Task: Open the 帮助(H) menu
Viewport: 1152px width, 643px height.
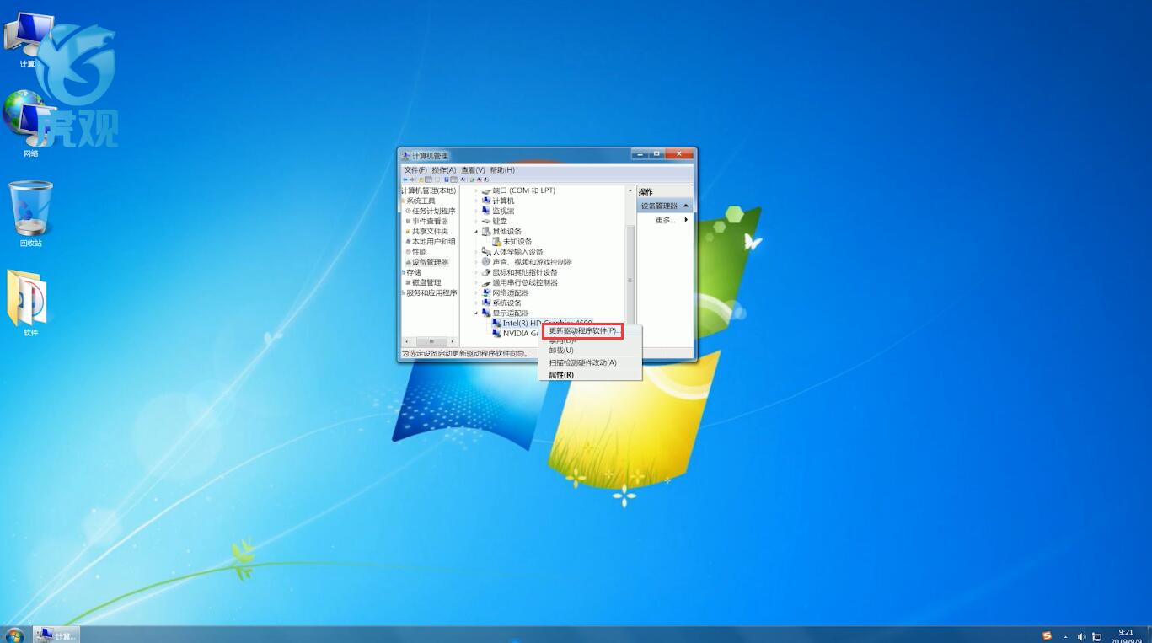Action: (x=502, y=170)
